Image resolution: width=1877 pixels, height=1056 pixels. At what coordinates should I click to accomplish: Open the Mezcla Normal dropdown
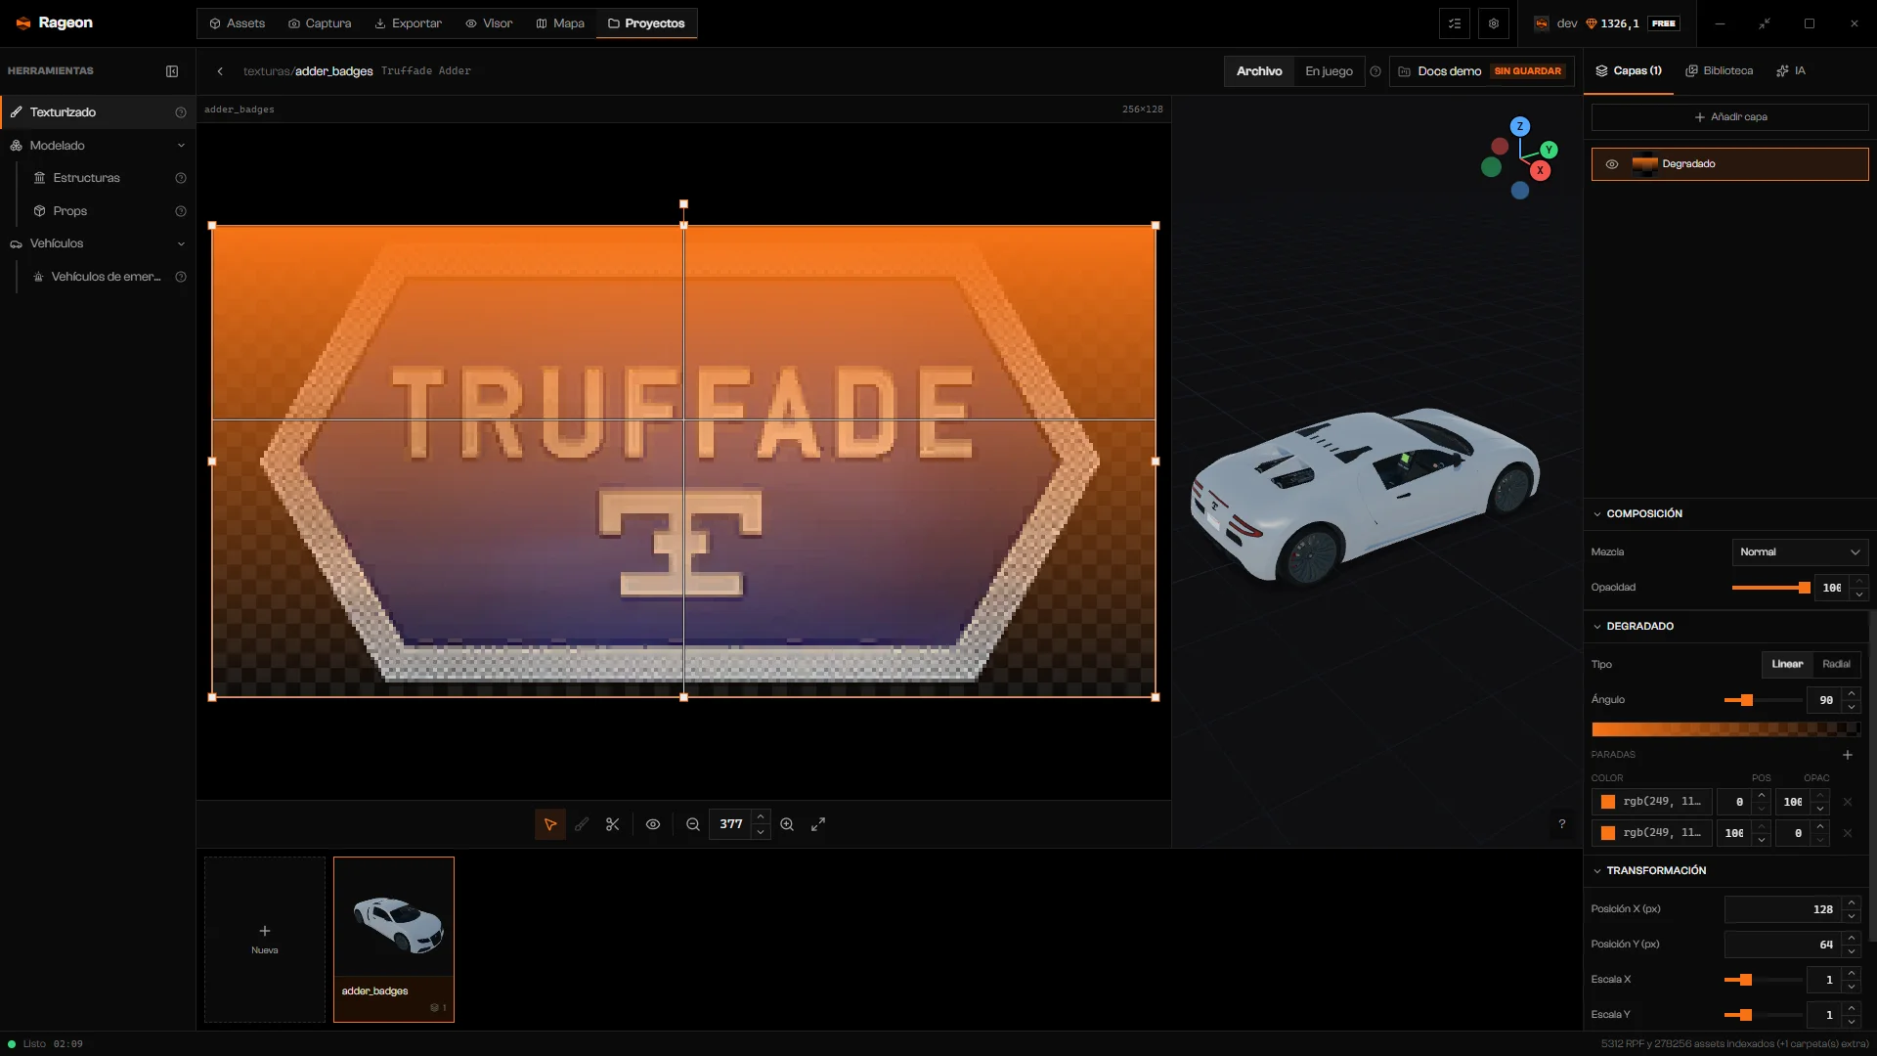pyautogui.click(x=1800, y=552)
